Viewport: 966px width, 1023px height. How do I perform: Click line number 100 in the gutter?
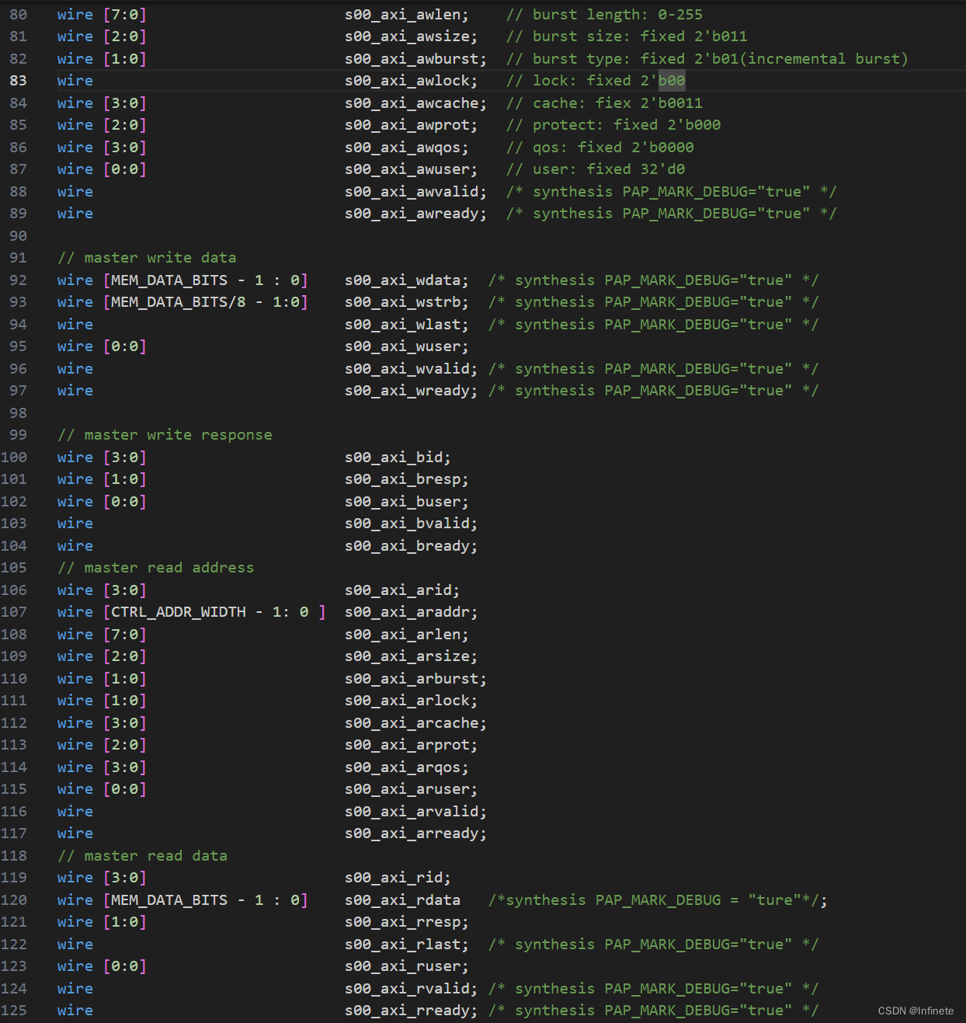point(14,457)
